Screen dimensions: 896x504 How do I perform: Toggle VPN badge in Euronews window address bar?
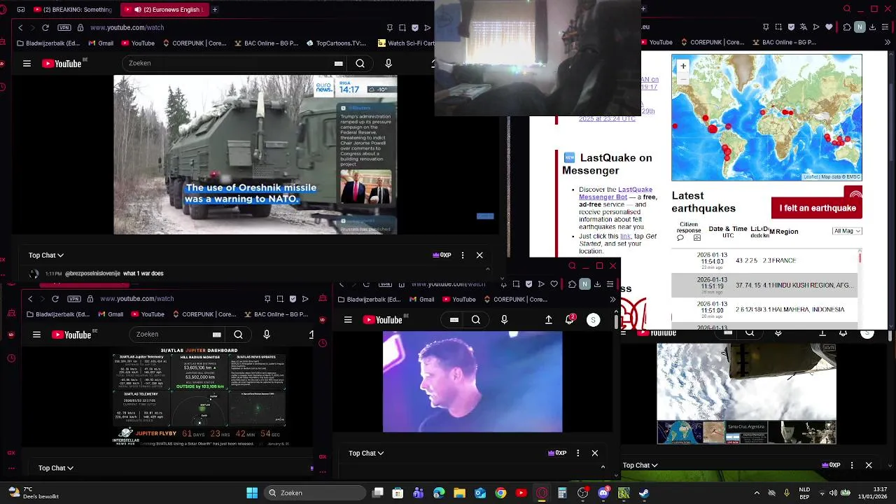pos(64,27)
